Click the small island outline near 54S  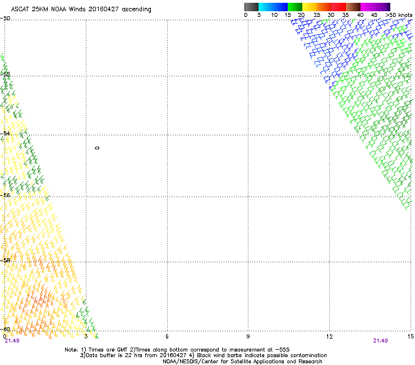point(97,148)
